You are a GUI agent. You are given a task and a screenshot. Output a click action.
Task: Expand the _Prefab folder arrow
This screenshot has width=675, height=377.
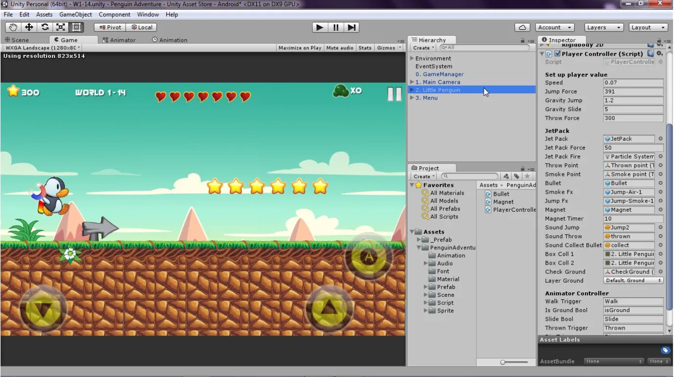pyautogui.click(x=419, y=240)
